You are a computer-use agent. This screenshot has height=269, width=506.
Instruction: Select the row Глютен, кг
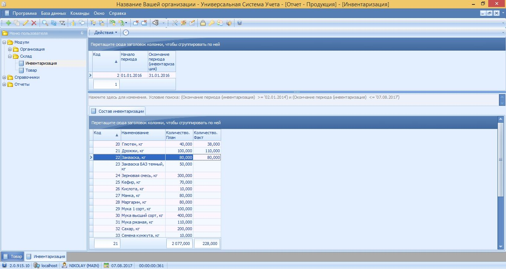pyautogui.click(x=155, y=144)
